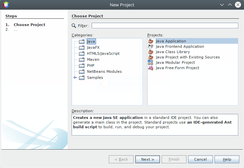Select the NetBeans Modules category
This screenshot has height=168, width=244.
[x=104, y=71]
